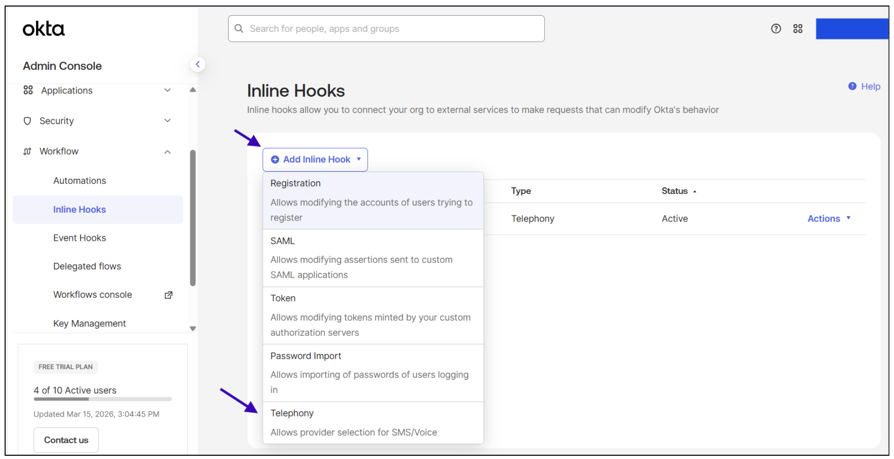Select Telephony hook type

(373, 423)
